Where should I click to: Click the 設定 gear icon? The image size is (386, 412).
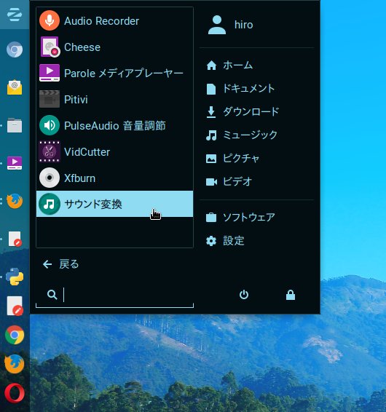pyautogui.click(x=211, y=241)
